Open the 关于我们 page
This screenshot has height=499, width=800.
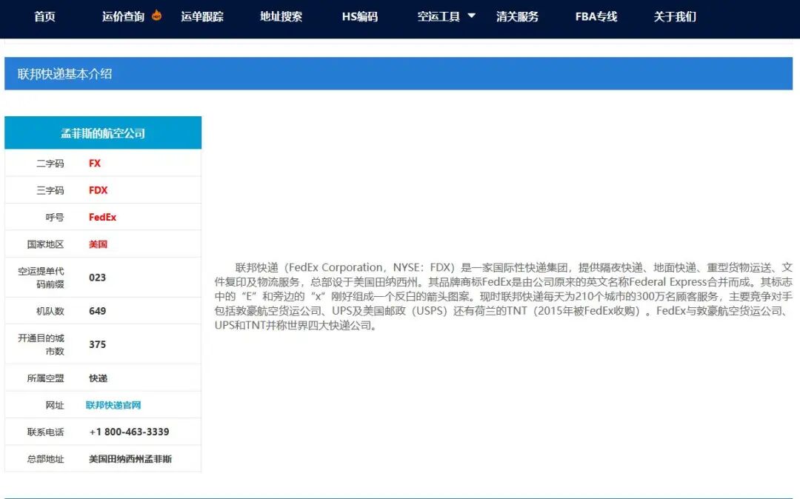pyautogui.click(x=675, y=17)
